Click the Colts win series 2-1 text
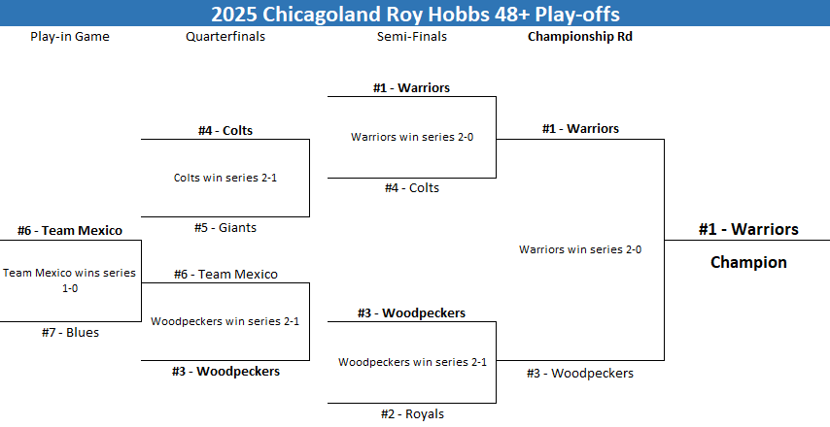Screen dimensions: 830x427 [x=225, y=178]
